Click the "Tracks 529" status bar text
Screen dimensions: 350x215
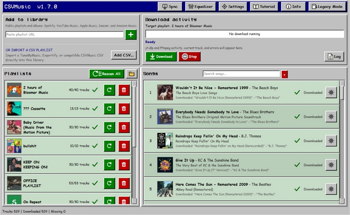point(11,211)
